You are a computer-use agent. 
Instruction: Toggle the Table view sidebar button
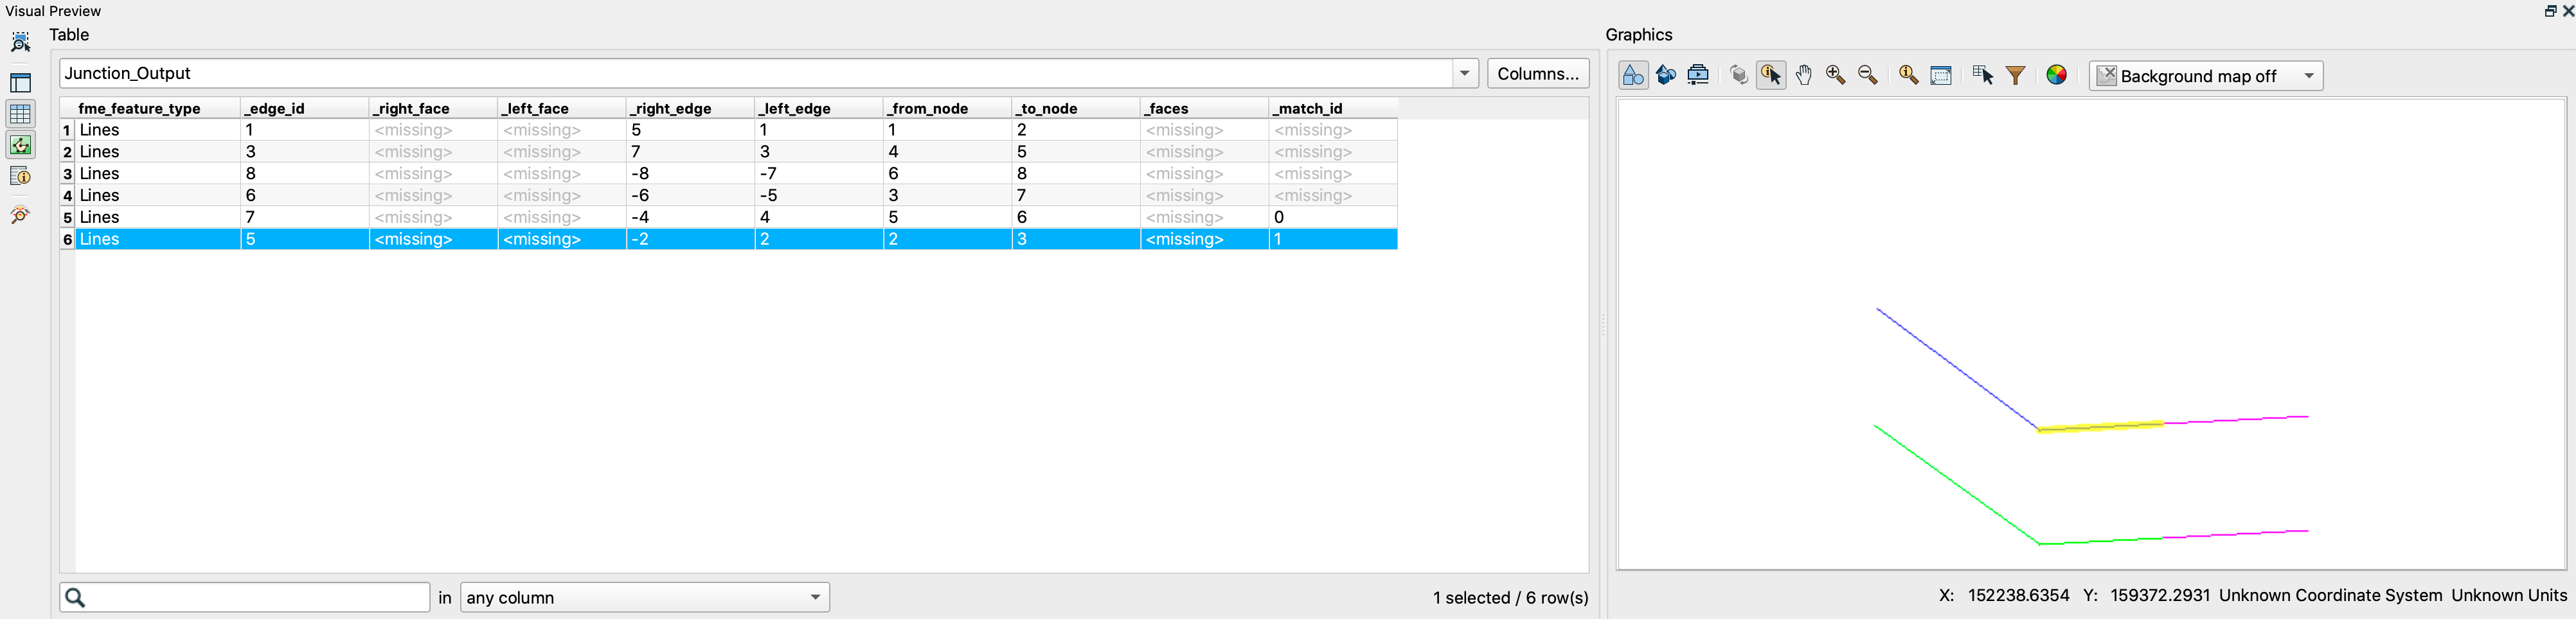[x=20, y=114]
